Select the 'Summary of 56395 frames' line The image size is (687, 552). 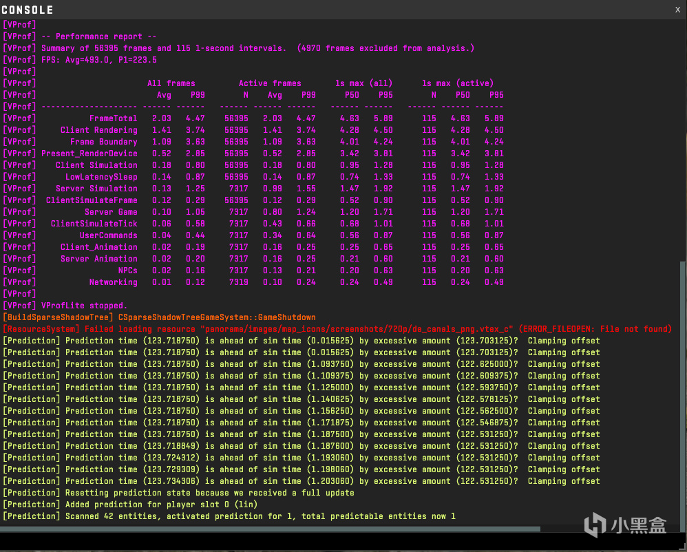(x=238, y=48)
